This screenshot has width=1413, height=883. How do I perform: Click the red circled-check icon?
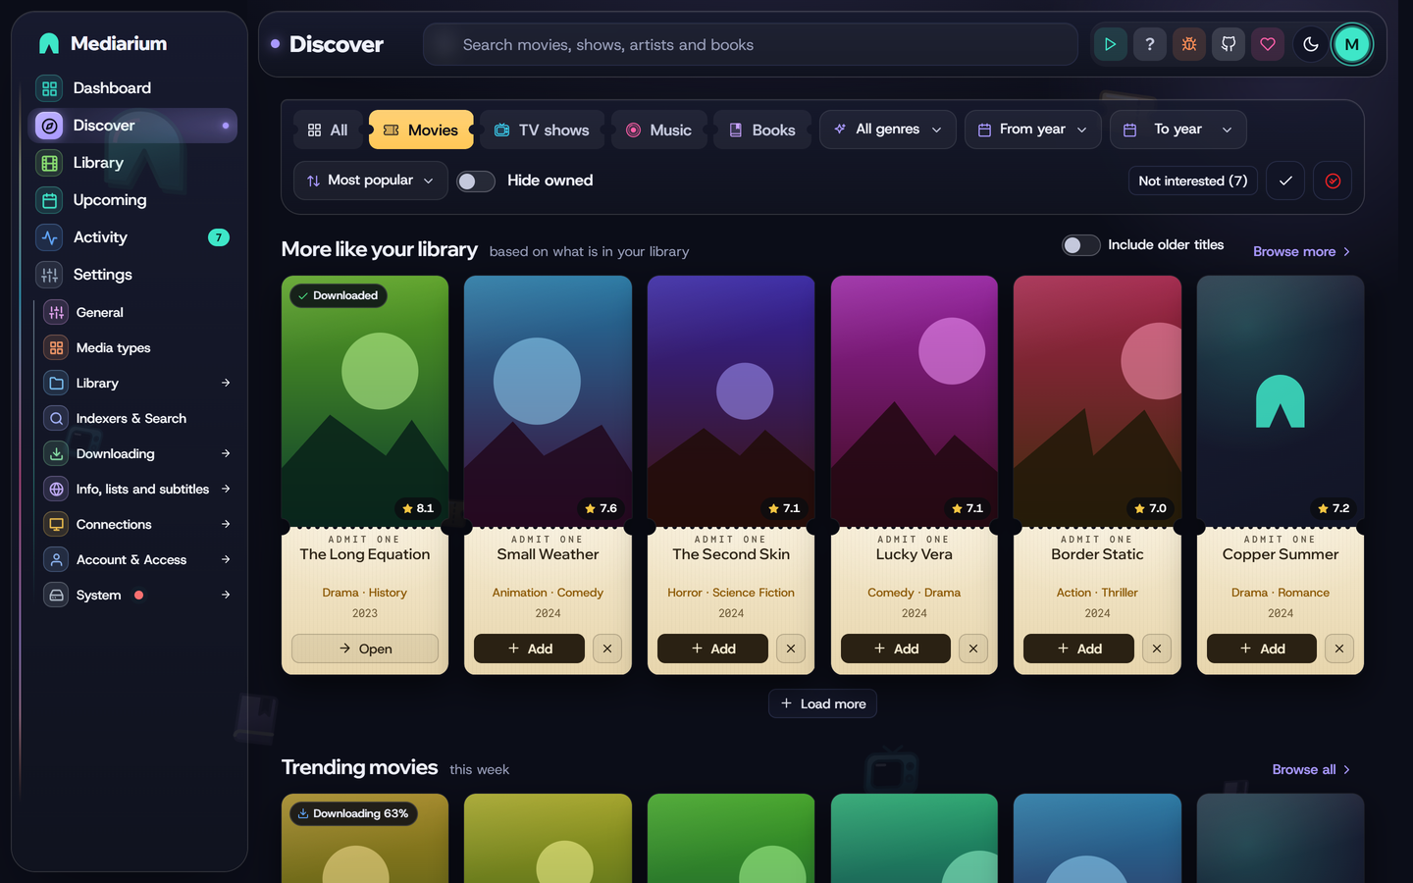[x=1333, y=181]
